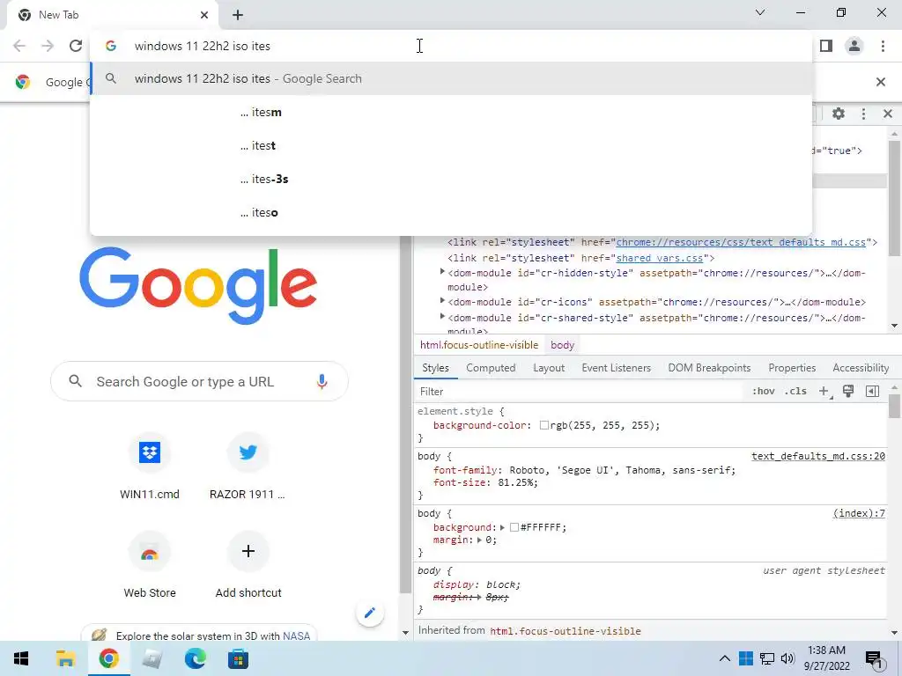902x676 pixels.
Task: Open File Explorer from the taskbar
Action: 65,658
